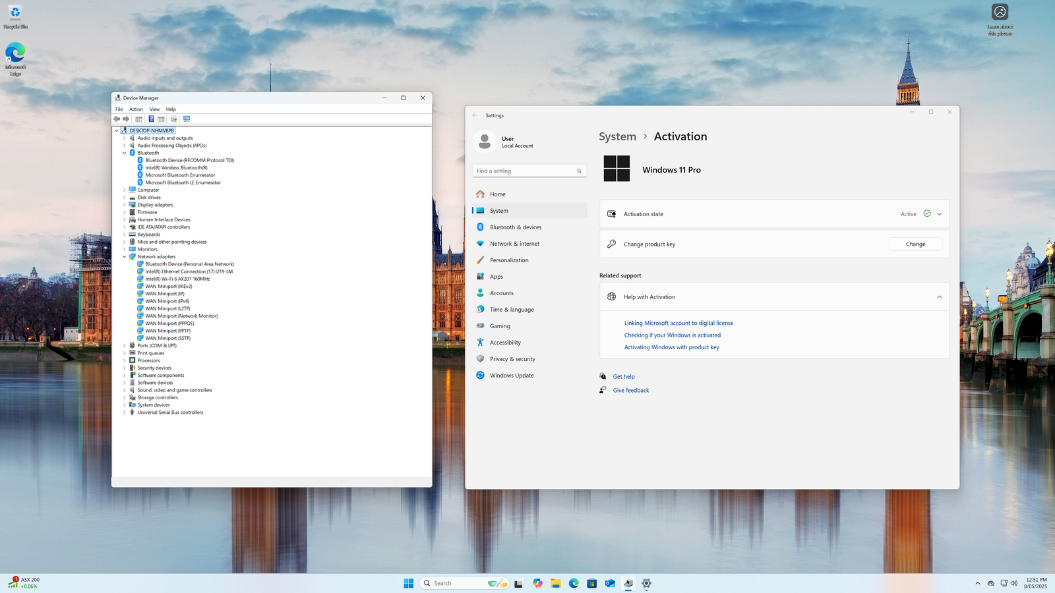Expand the Display adapters category
The width and height of the screenshot is (1055, 593).
tap(124, 205)
